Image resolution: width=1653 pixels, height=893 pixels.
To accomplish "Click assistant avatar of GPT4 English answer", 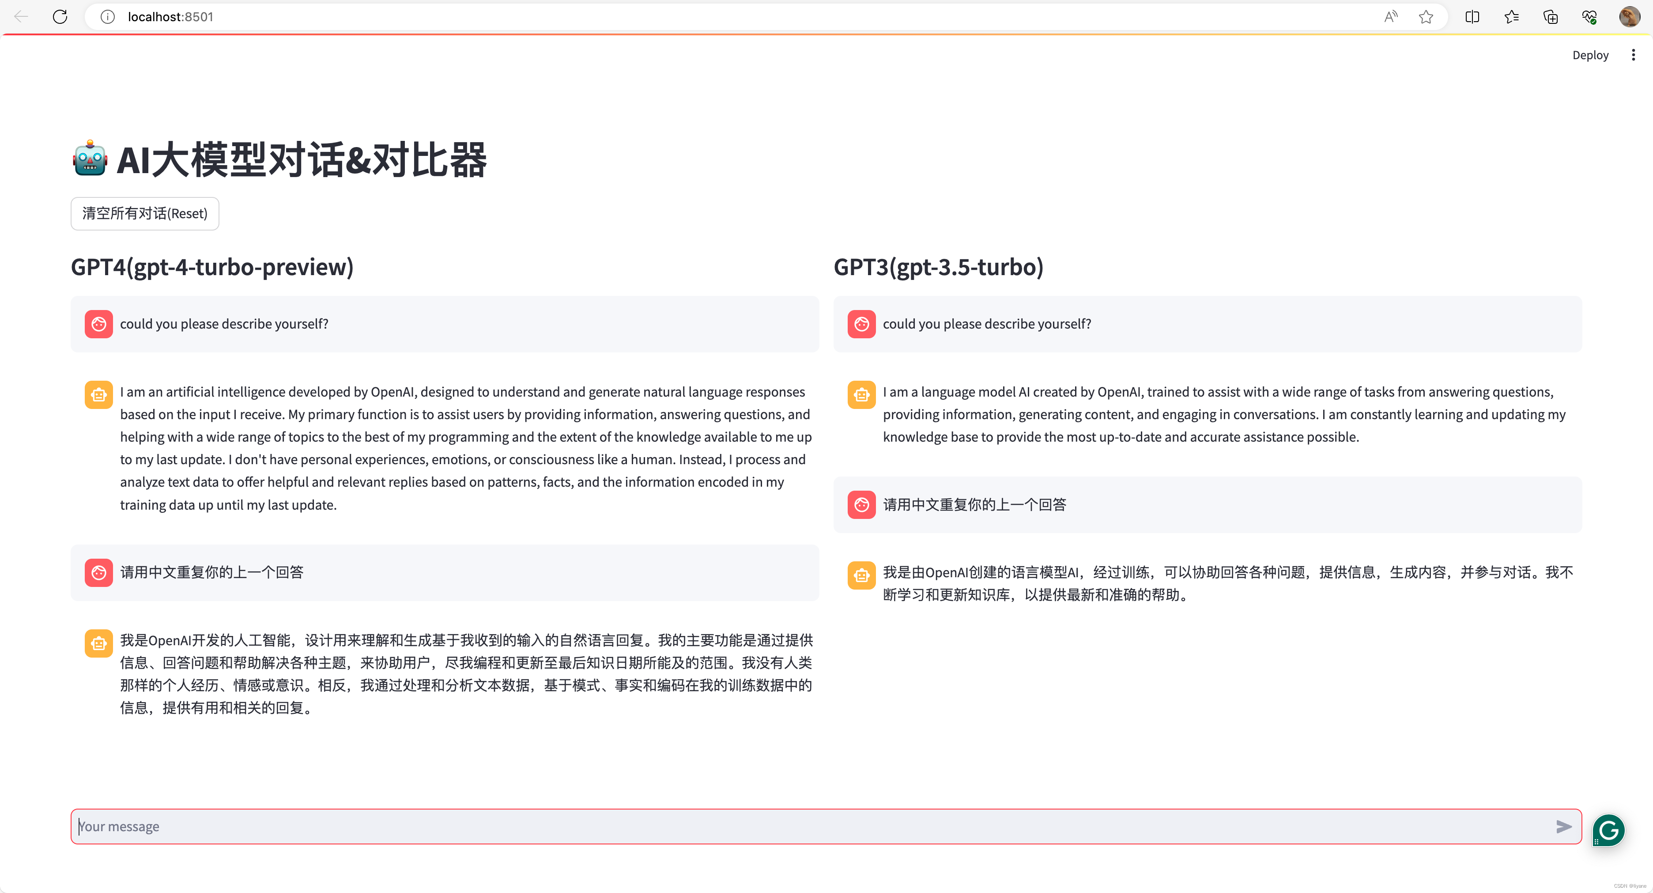I will pyautogui.click(x=99, y=395).
